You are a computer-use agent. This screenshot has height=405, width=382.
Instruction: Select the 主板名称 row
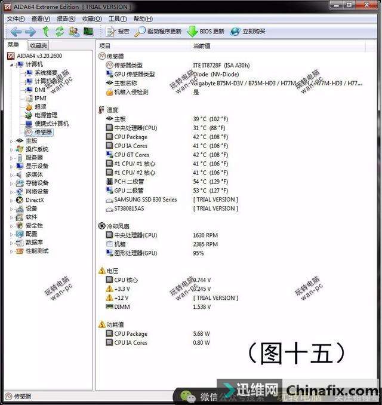tap(234, 83)
